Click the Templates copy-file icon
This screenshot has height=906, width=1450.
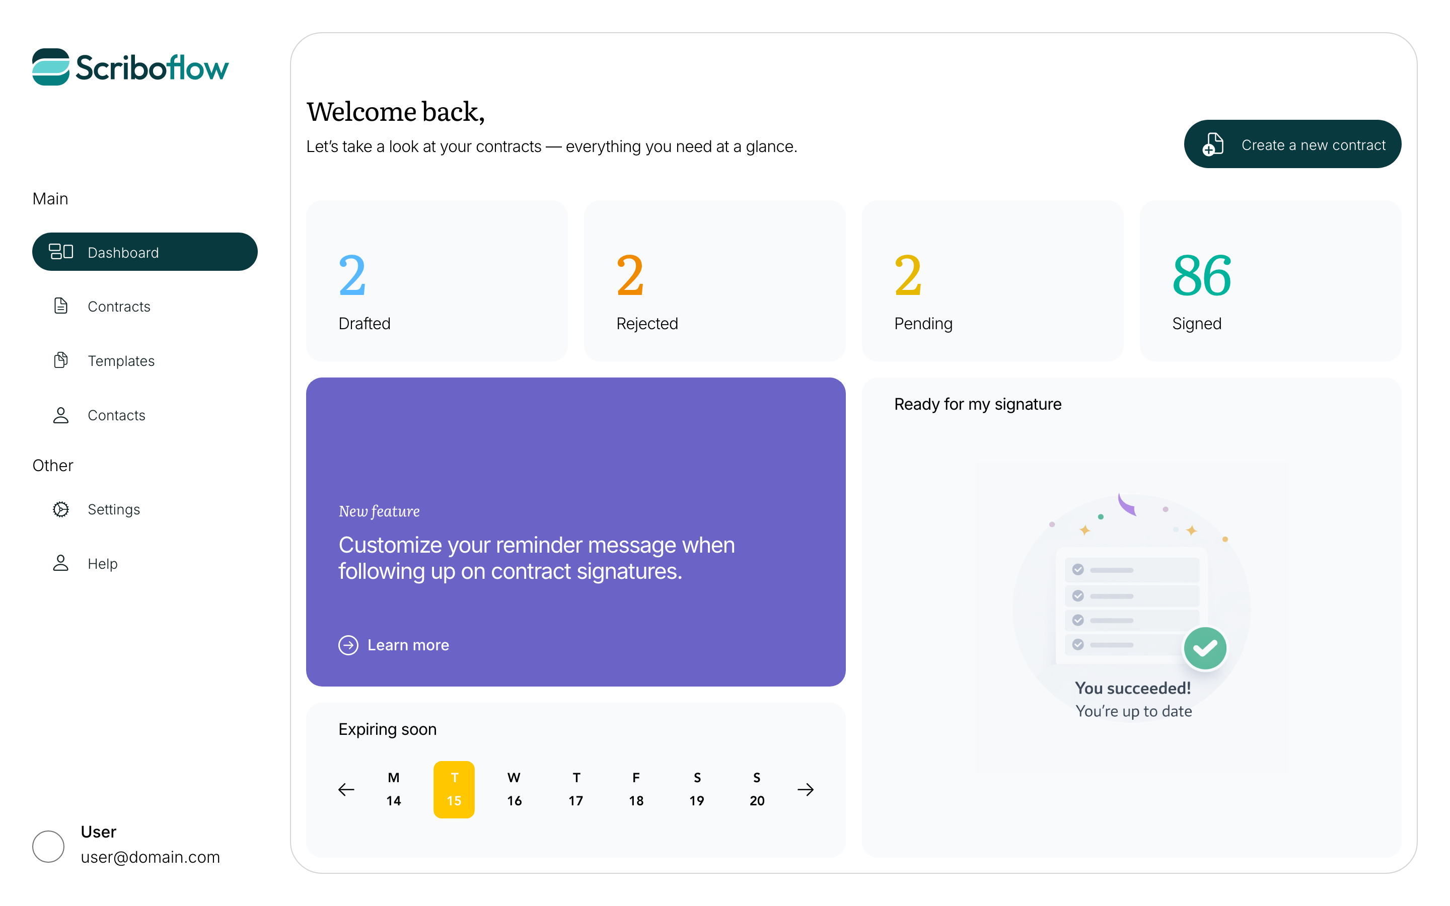coord(60,360)
